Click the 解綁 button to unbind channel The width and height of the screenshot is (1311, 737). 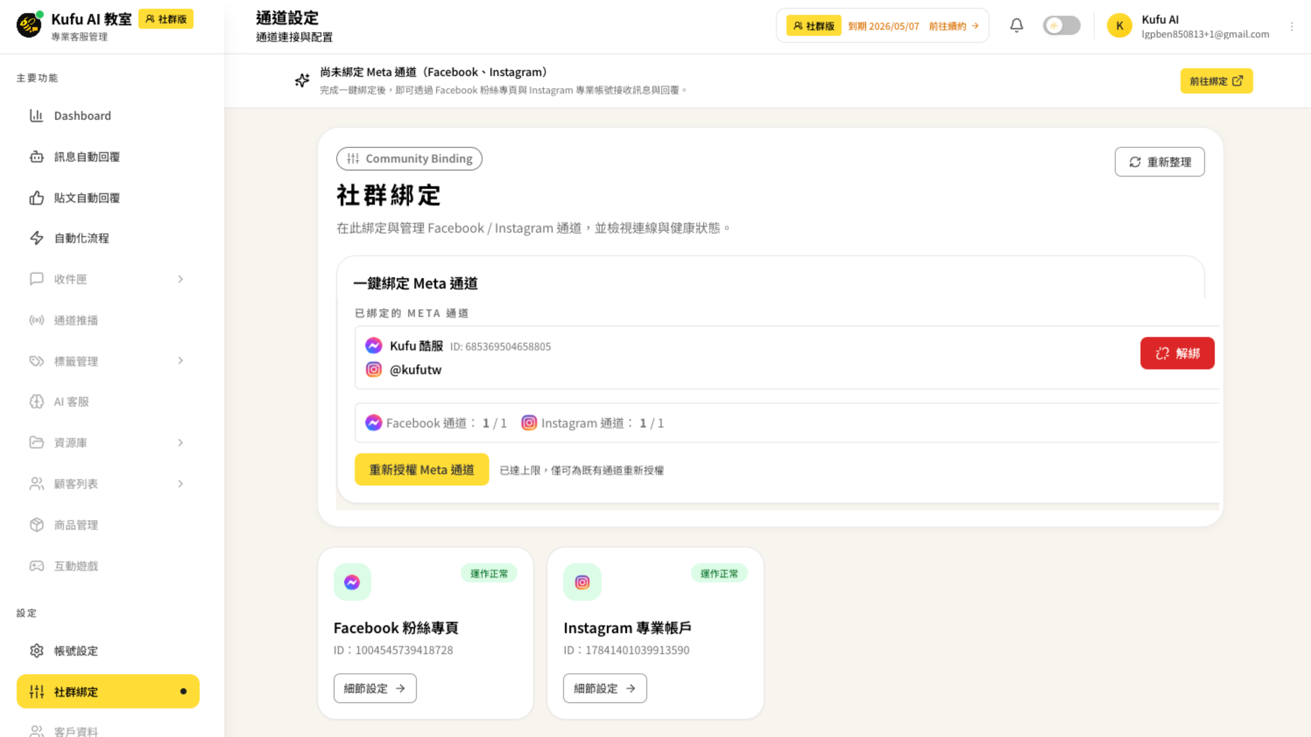point(1177,353)
